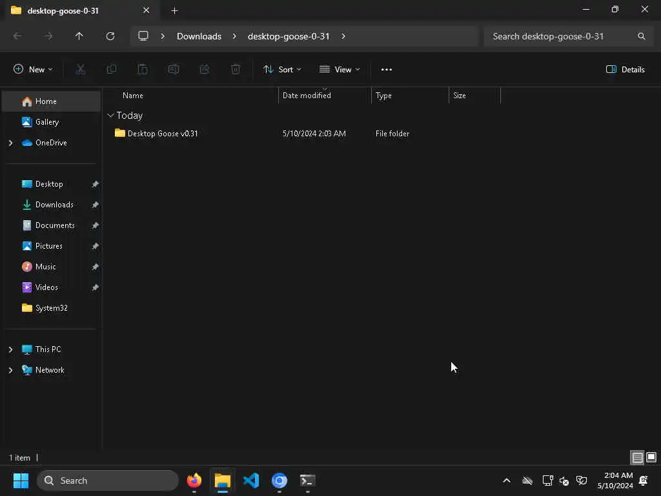Click the OneDrive tray icon
The width and height of the screenshot is (661, 496).
click(x=527, y=480)
